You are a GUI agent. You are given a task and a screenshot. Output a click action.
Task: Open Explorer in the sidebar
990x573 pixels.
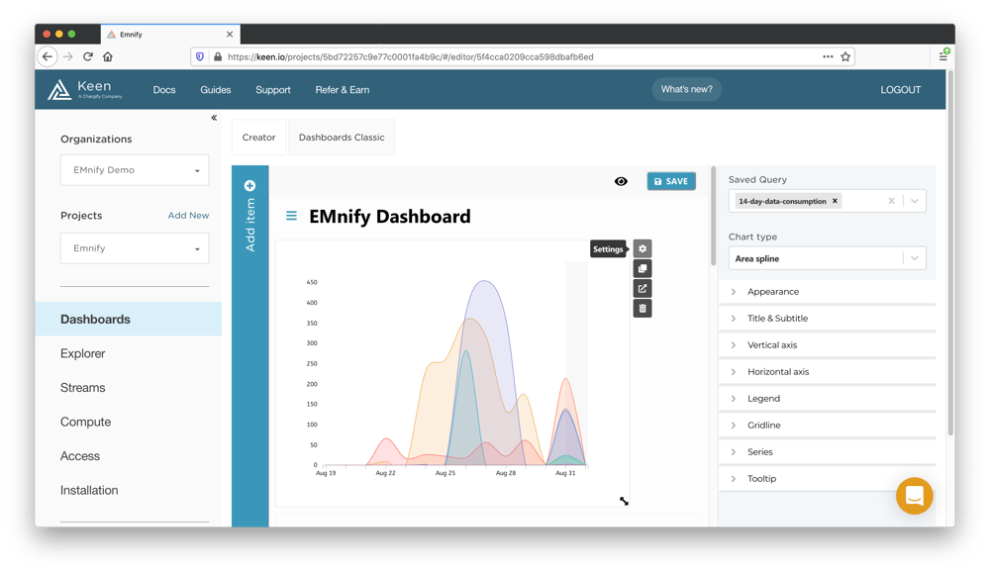pos(83,353)
